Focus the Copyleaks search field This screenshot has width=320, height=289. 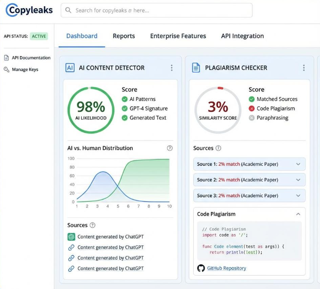157,10
